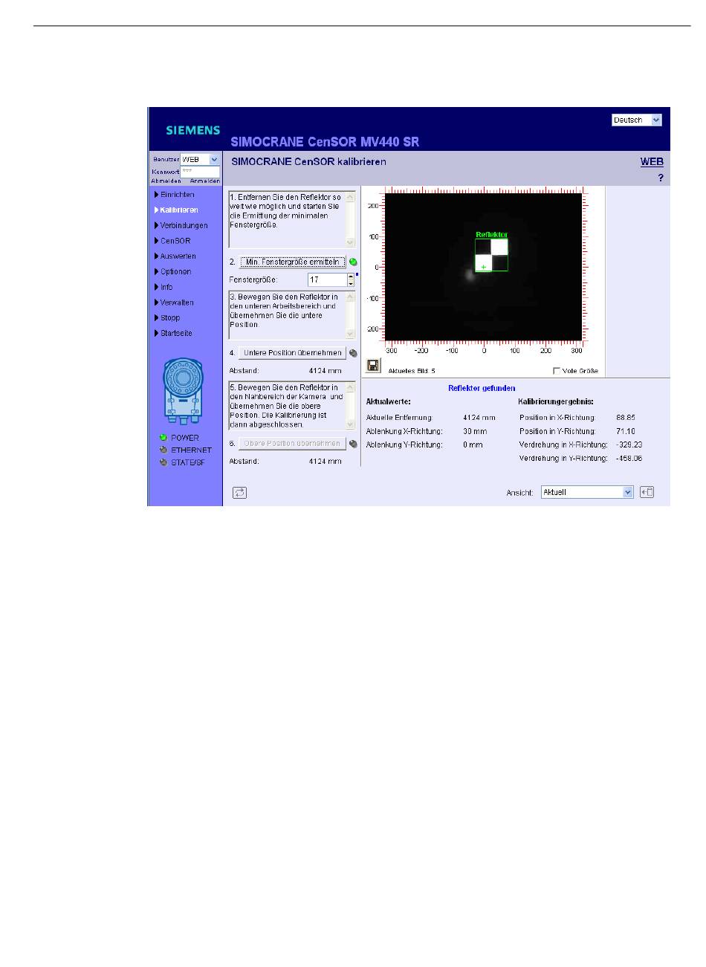The height and width of the screenshot is (967, 706).
Task: Click scroll-down arrow of step 1 instruction box
Action: [351, 242]
